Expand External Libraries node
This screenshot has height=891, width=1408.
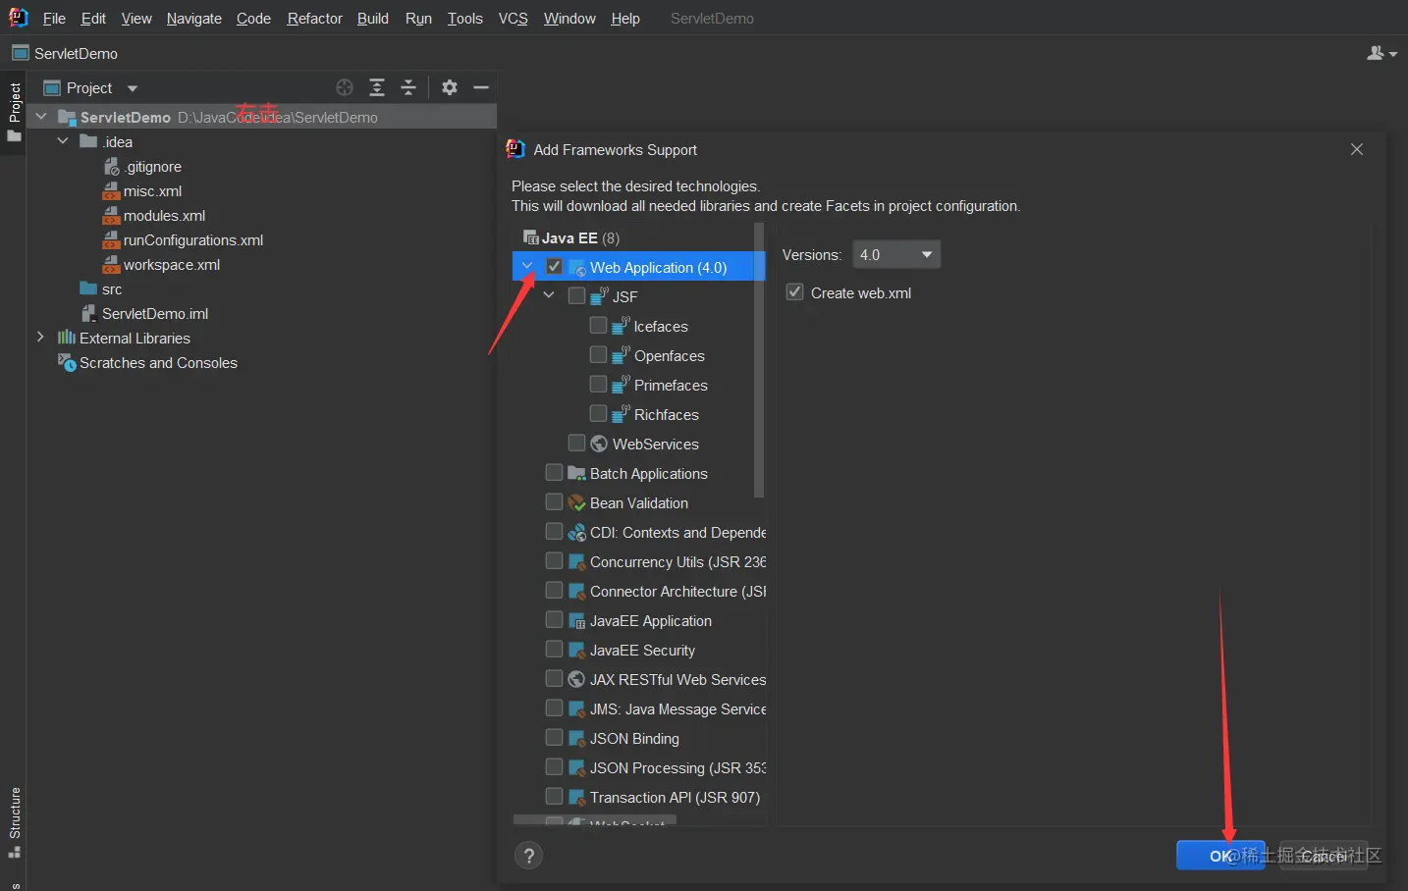(x=40, y=337)
